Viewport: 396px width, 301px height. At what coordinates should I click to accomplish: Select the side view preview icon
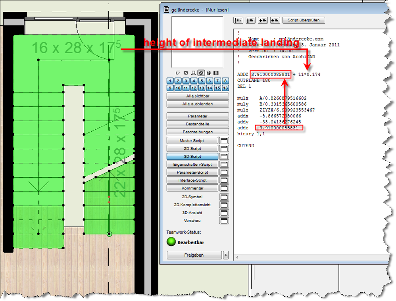coord(193,73)
